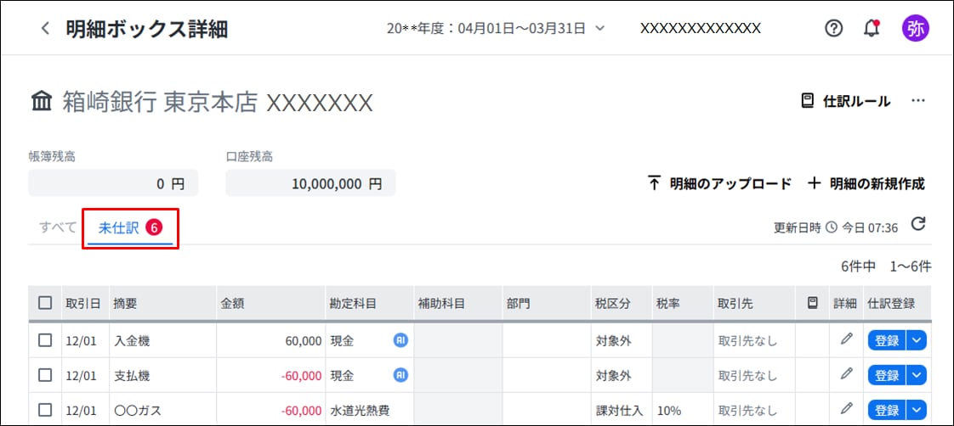The height and width of the screenshot is (426, 954).
Task: Click the refresh icon next to 更新日時
Action: tap(917, 225)
